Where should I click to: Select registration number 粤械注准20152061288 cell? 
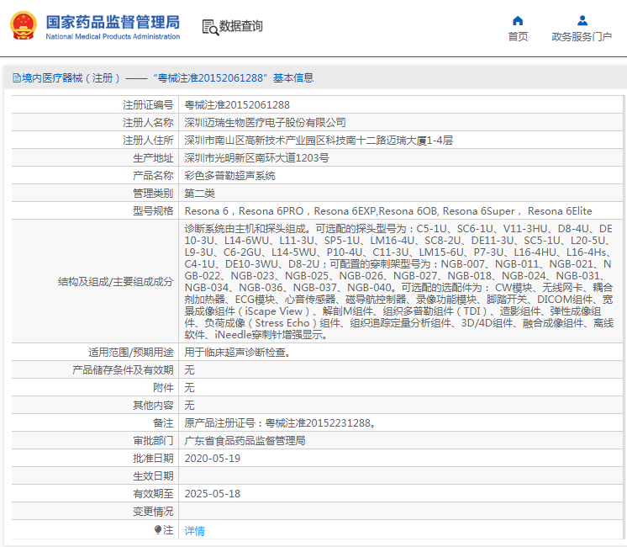click(237, 105)
